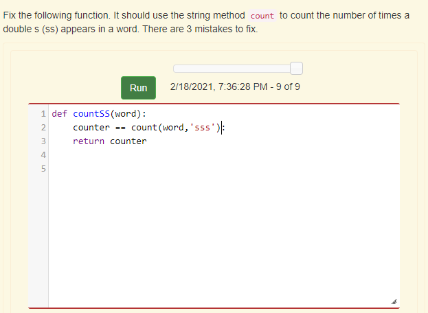
Task: Click the 'counter' variable on line 2
Action: pyautogui.click(x=91, y=127)
